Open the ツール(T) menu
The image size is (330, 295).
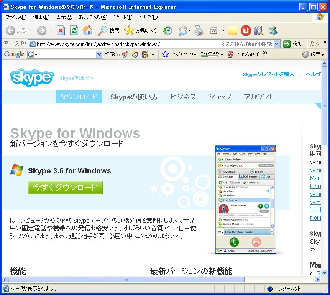click(123, 17)
